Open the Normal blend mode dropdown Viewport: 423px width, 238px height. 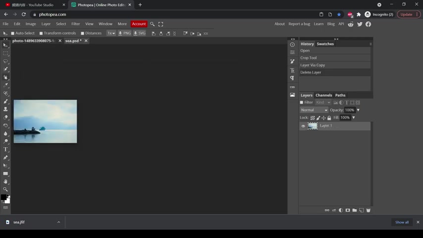(x=314, y=110)
